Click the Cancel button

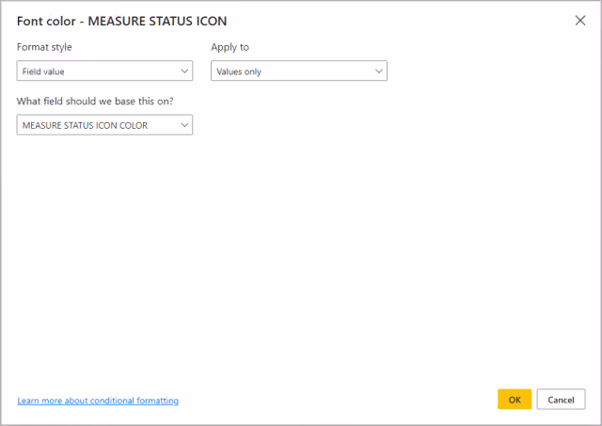pyautogui.click(x=561, y=400)
